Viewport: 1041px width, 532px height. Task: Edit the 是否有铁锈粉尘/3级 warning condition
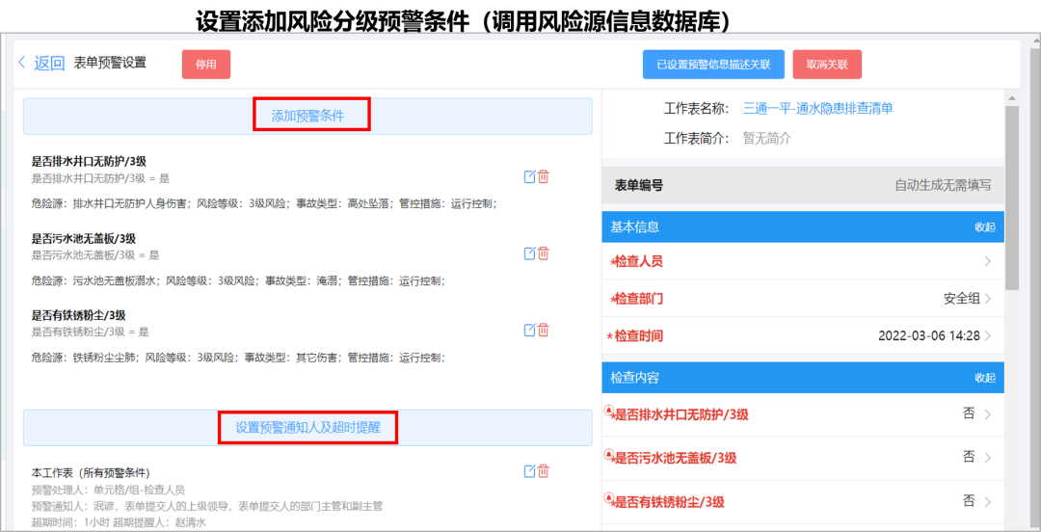pos(529,331)
